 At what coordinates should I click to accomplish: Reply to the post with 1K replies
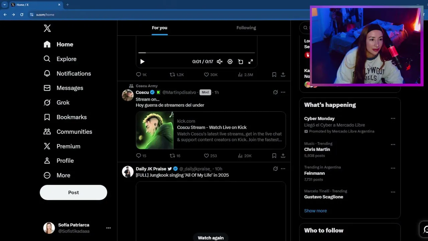141,75
